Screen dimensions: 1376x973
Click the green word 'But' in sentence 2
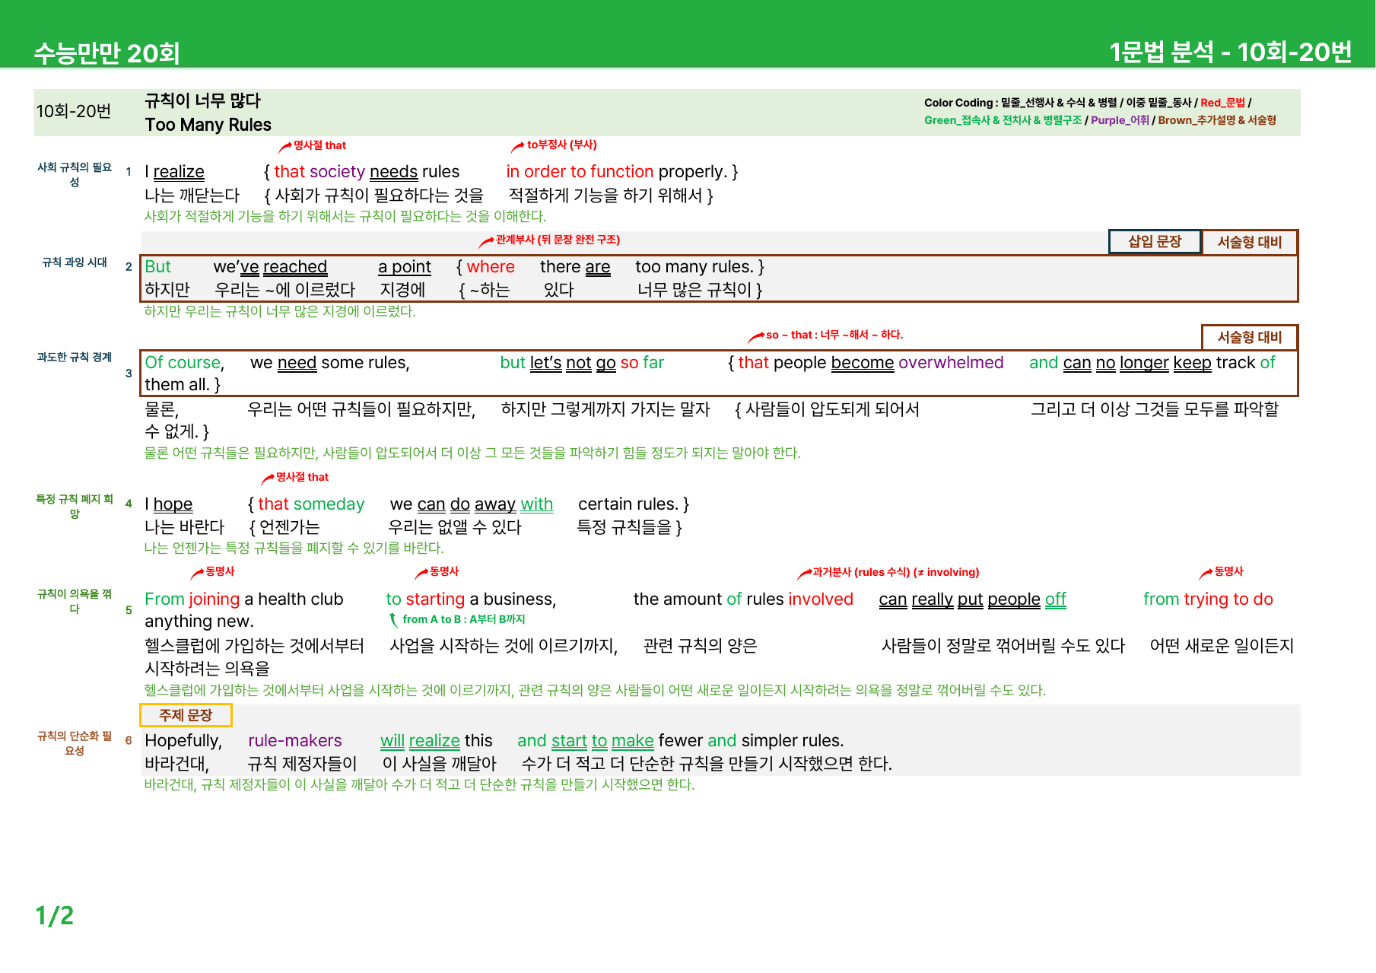click(x=157, y=267)
